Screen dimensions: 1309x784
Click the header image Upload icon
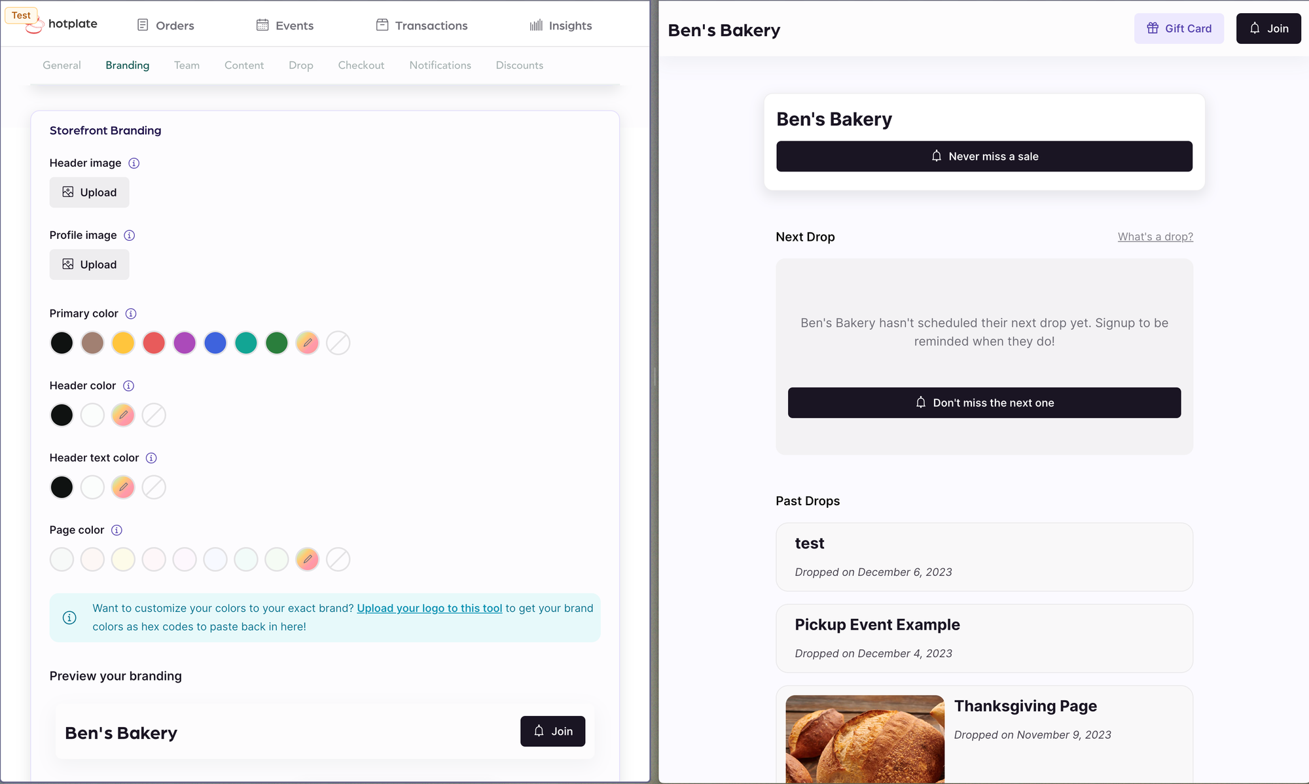[x=66, y=192]
